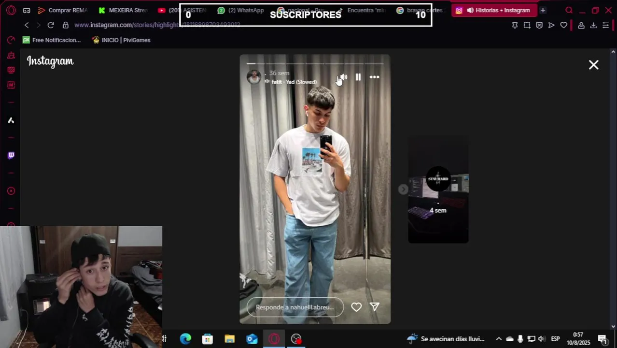Open the Twitch sidebar icon
Screen dimensions: 617x348
pos(11,155)
